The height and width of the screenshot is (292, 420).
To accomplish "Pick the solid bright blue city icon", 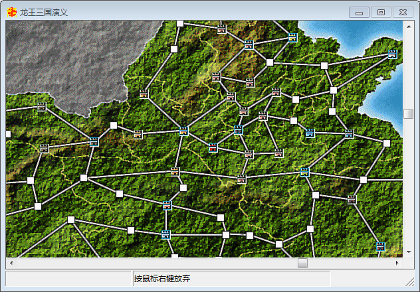I will point(310,133).
